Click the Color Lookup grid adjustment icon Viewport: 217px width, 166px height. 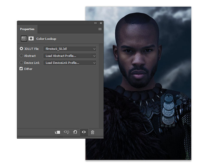(x=24, y=38)
